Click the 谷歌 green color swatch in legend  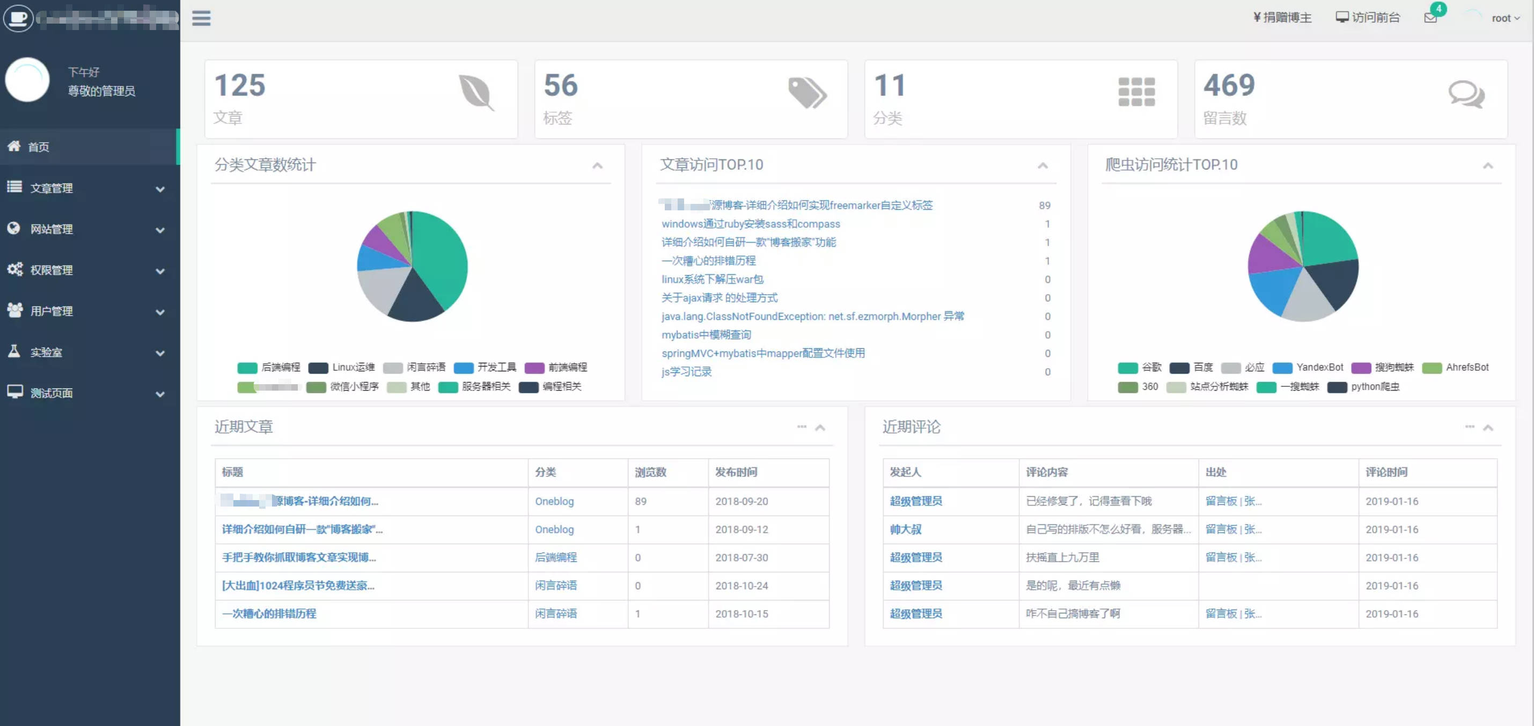[1127, 368]
